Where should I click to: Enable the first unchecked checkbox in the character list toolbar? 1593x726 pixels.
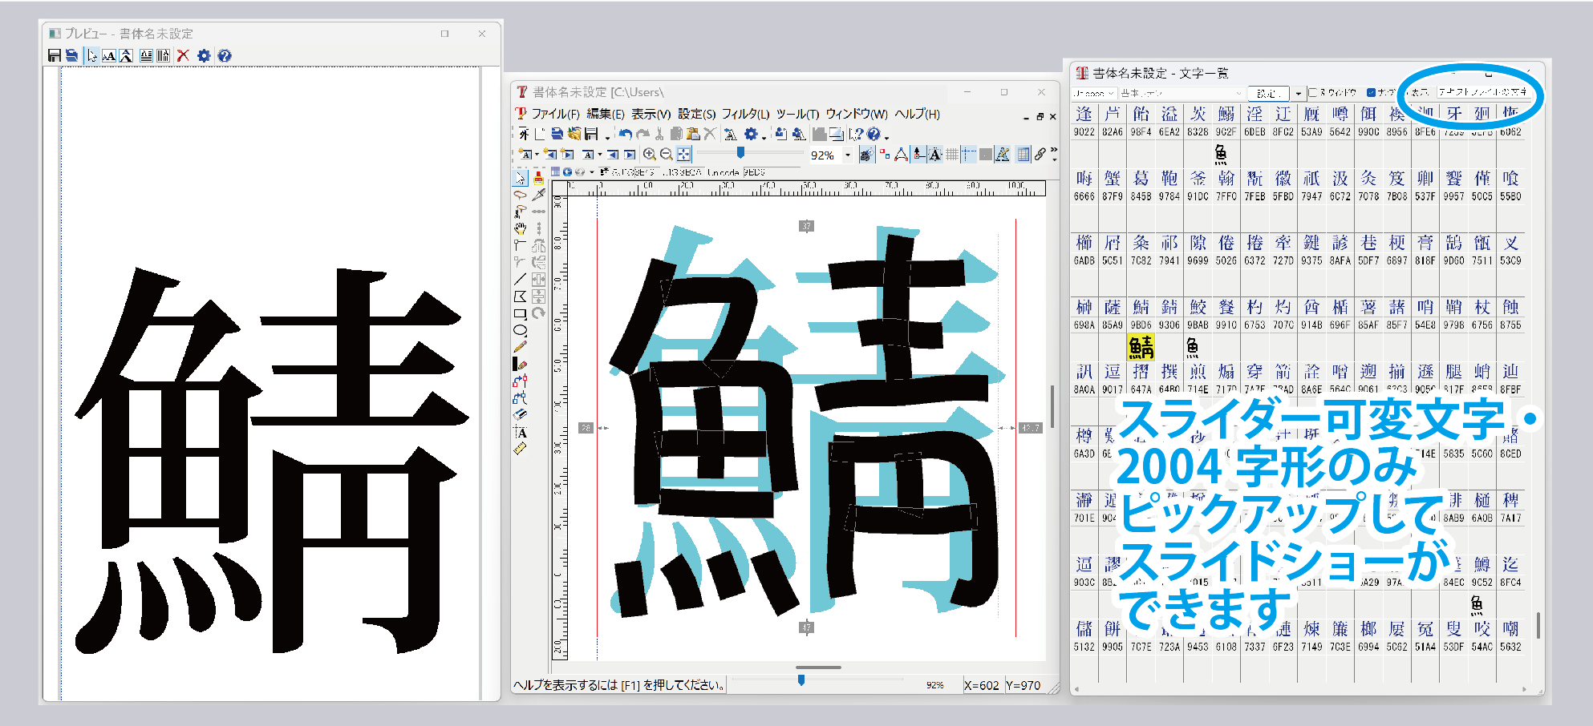[1313, 93]
